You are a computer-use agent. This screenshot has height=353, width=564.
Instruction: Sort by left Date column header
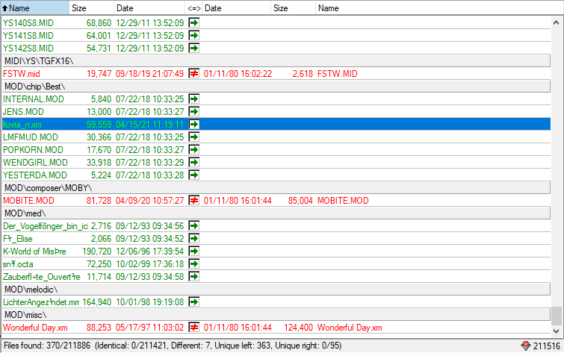click(x=149, y=8)
